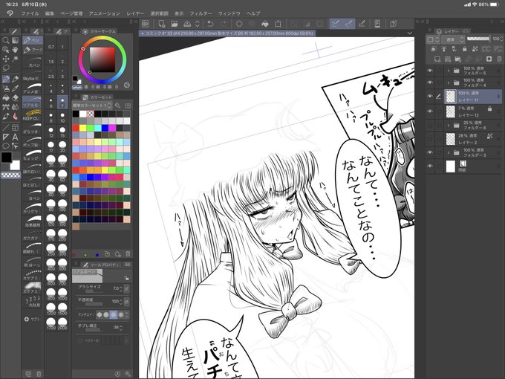Expand the フォルダー3 folder
The height and width of the screenshot is (379, 505).
(449, 152)
